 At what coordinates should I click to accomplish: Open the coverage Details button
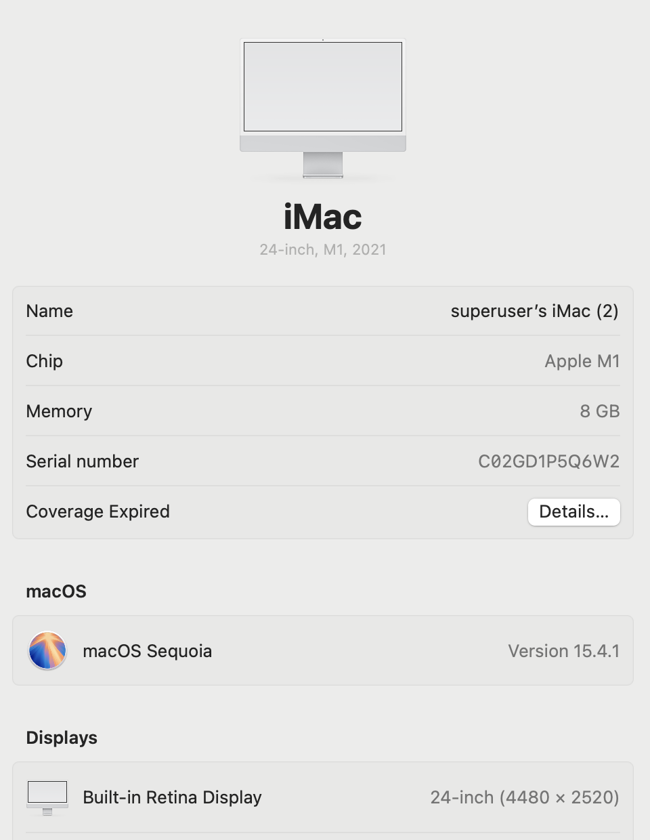pos(574,512)
